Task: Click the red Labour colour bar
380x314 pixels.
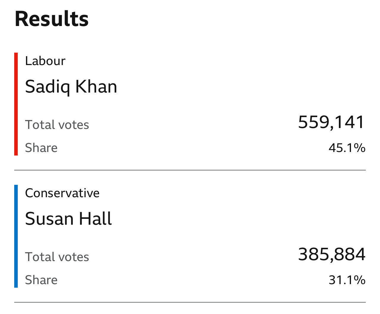Action: (16, 104)
